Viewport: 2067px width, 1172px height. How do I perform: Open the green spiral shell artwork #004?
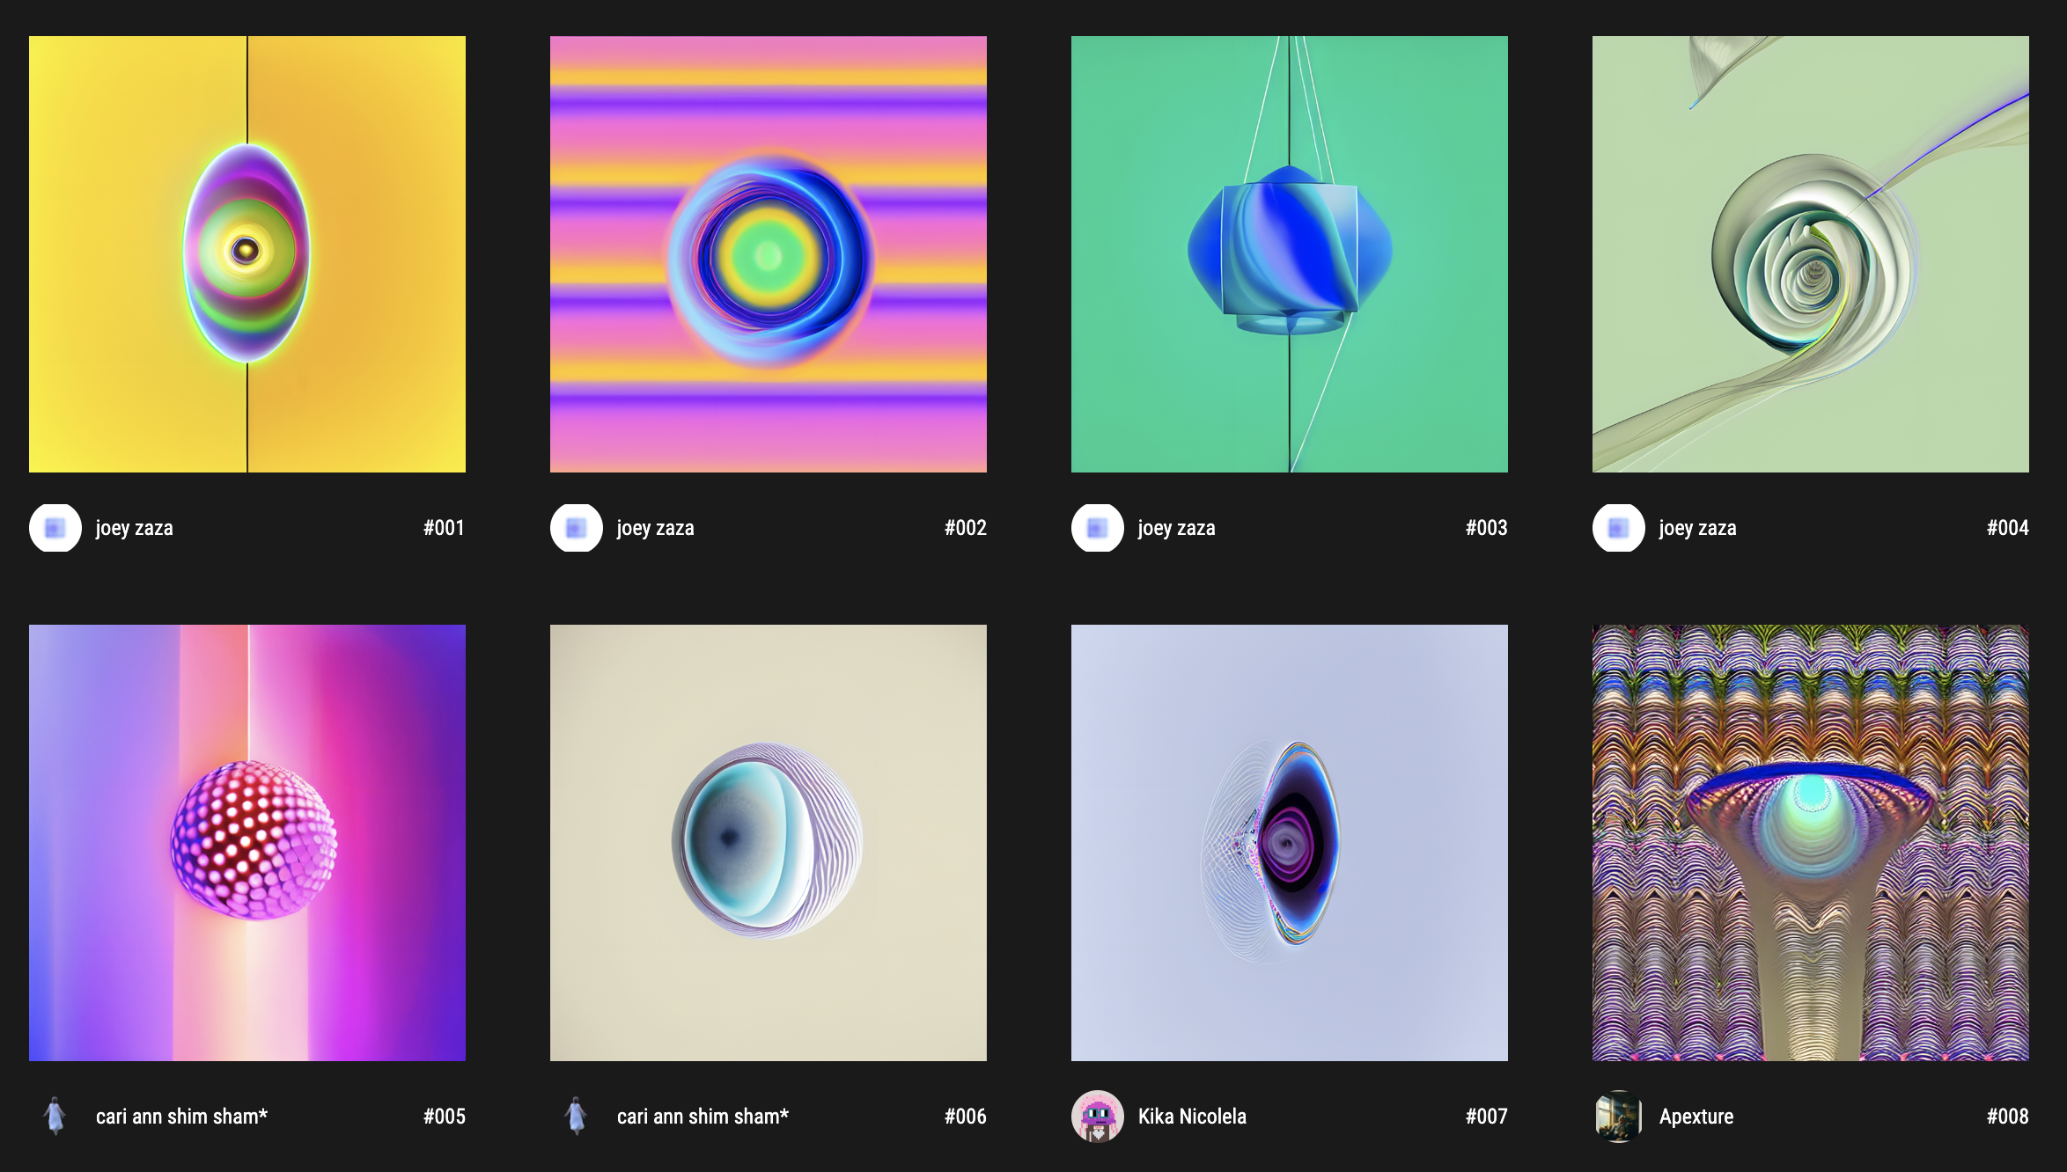tap(1811, 254)
